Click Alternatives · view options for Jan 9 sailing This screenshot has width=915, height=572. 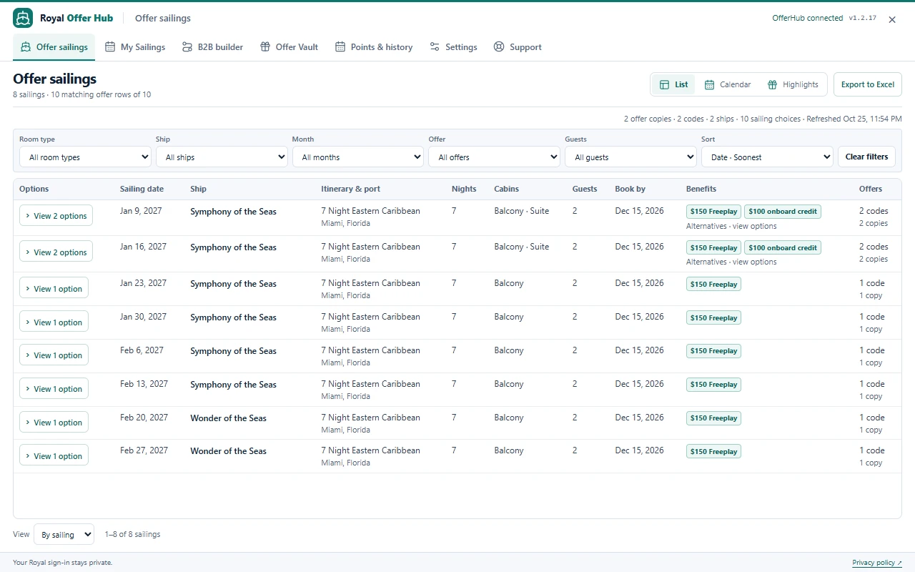731,226
